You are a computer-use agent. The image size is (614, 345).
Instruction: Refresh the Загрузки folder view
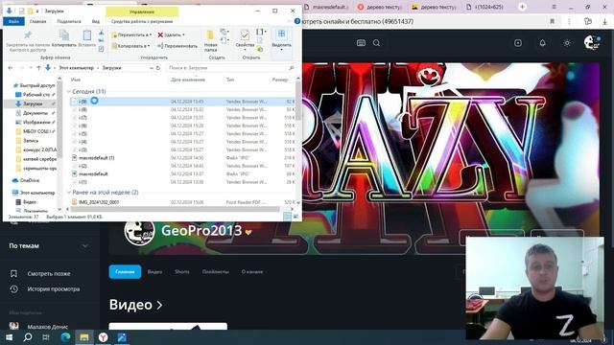point(158,68)
